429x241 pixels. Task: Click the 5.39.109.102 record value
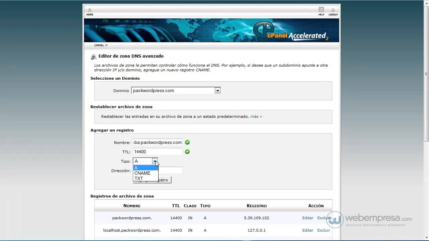(256, 218)
